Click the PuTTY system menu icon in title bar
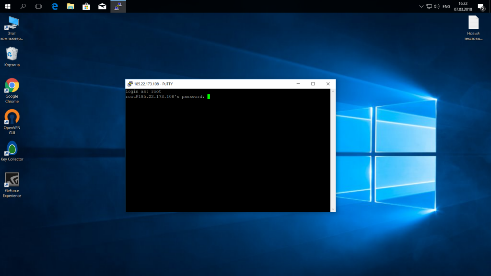Image resolution: width=491 pixels, height=276 pixels. pos(130,84)
